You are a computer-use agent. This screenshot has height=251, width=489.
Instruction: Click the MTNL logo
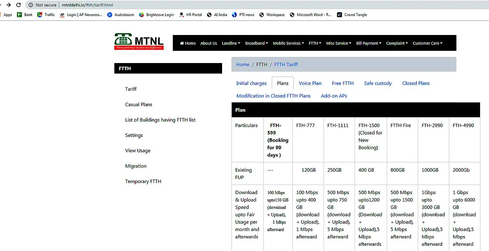pyautogui.click(x=139, y=41)
